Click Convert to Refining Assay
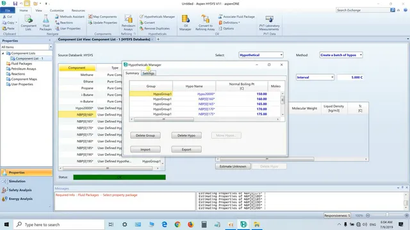Viewport: 410px width, 230px height. click(x=205, y=23)
